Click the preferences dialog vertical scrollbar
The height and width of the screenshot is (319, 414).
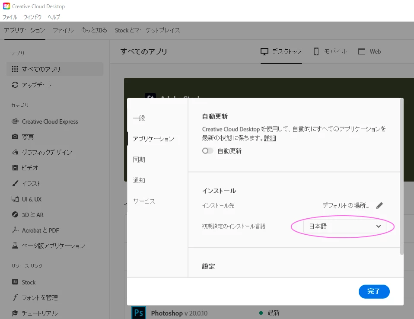pyautogui.click(x=401, y=176)
